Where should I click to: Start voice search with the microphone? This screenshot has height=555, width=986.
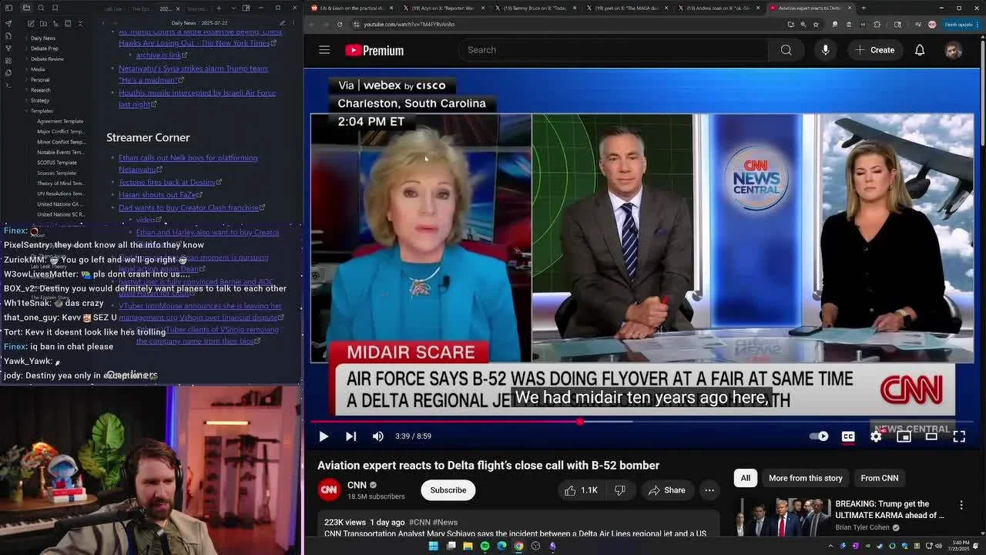825,50
